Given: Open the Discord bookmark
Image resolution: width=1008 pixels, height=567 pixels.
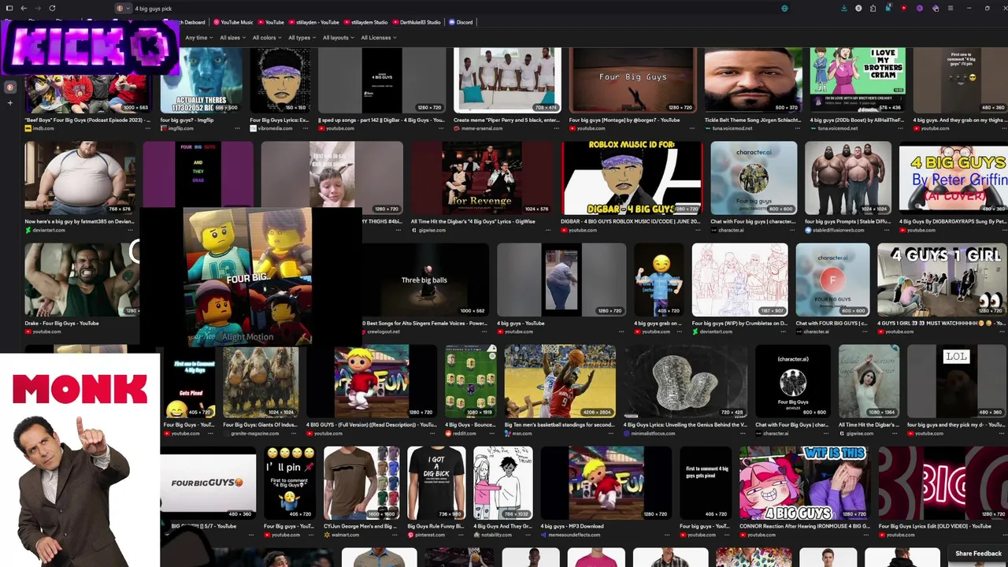Looking at the screenshot, I should pyautogui.click(x=461, y=22).
